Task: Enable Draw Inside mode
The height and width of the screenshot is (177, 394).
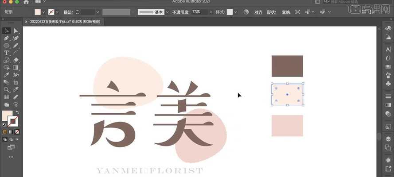Action: (17, 139)
